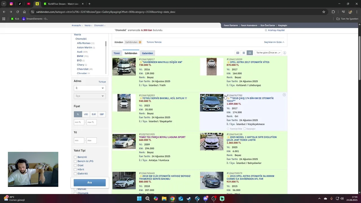Select the USD currency toggle
Viewport: 361px width, 203px height.
pyautogui.click(x=86, y=114)
